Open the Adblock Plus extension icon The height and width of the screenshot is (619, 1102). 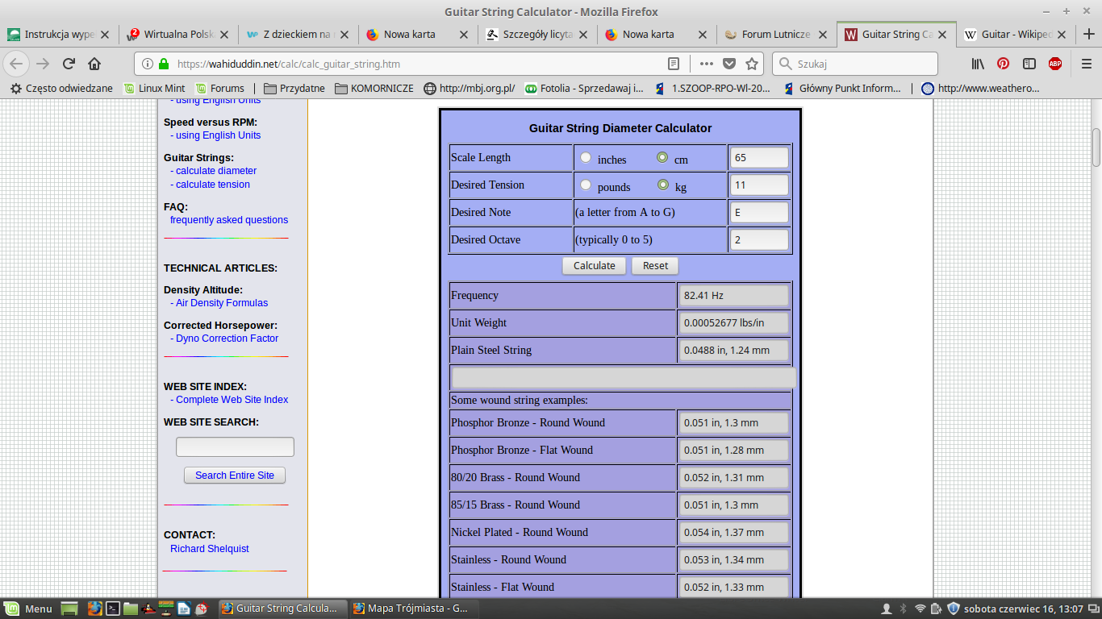point(1054,64)
